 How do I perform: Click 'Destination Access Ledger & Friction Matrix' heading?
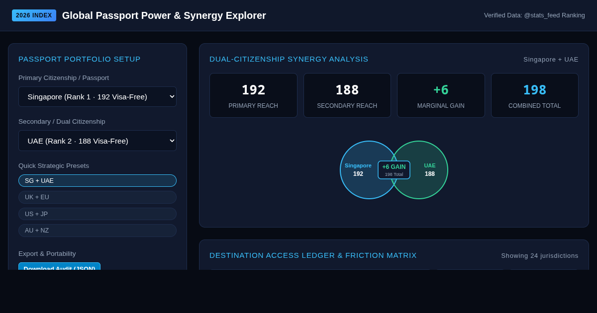click(x=313, y=255)
